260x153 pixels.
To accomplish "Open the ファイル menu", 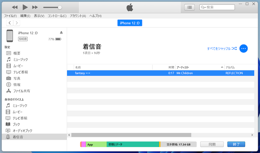I will [10, 16].
